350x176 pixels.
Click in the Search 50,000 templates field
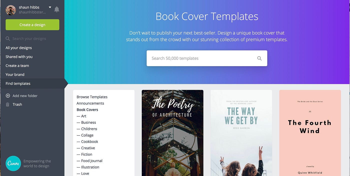(x=207, y=58)
